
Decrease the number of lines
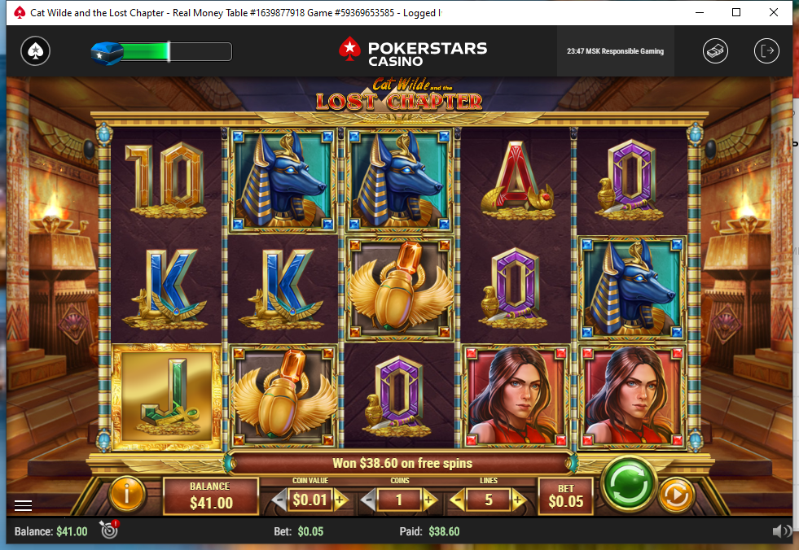click(458, 500)
